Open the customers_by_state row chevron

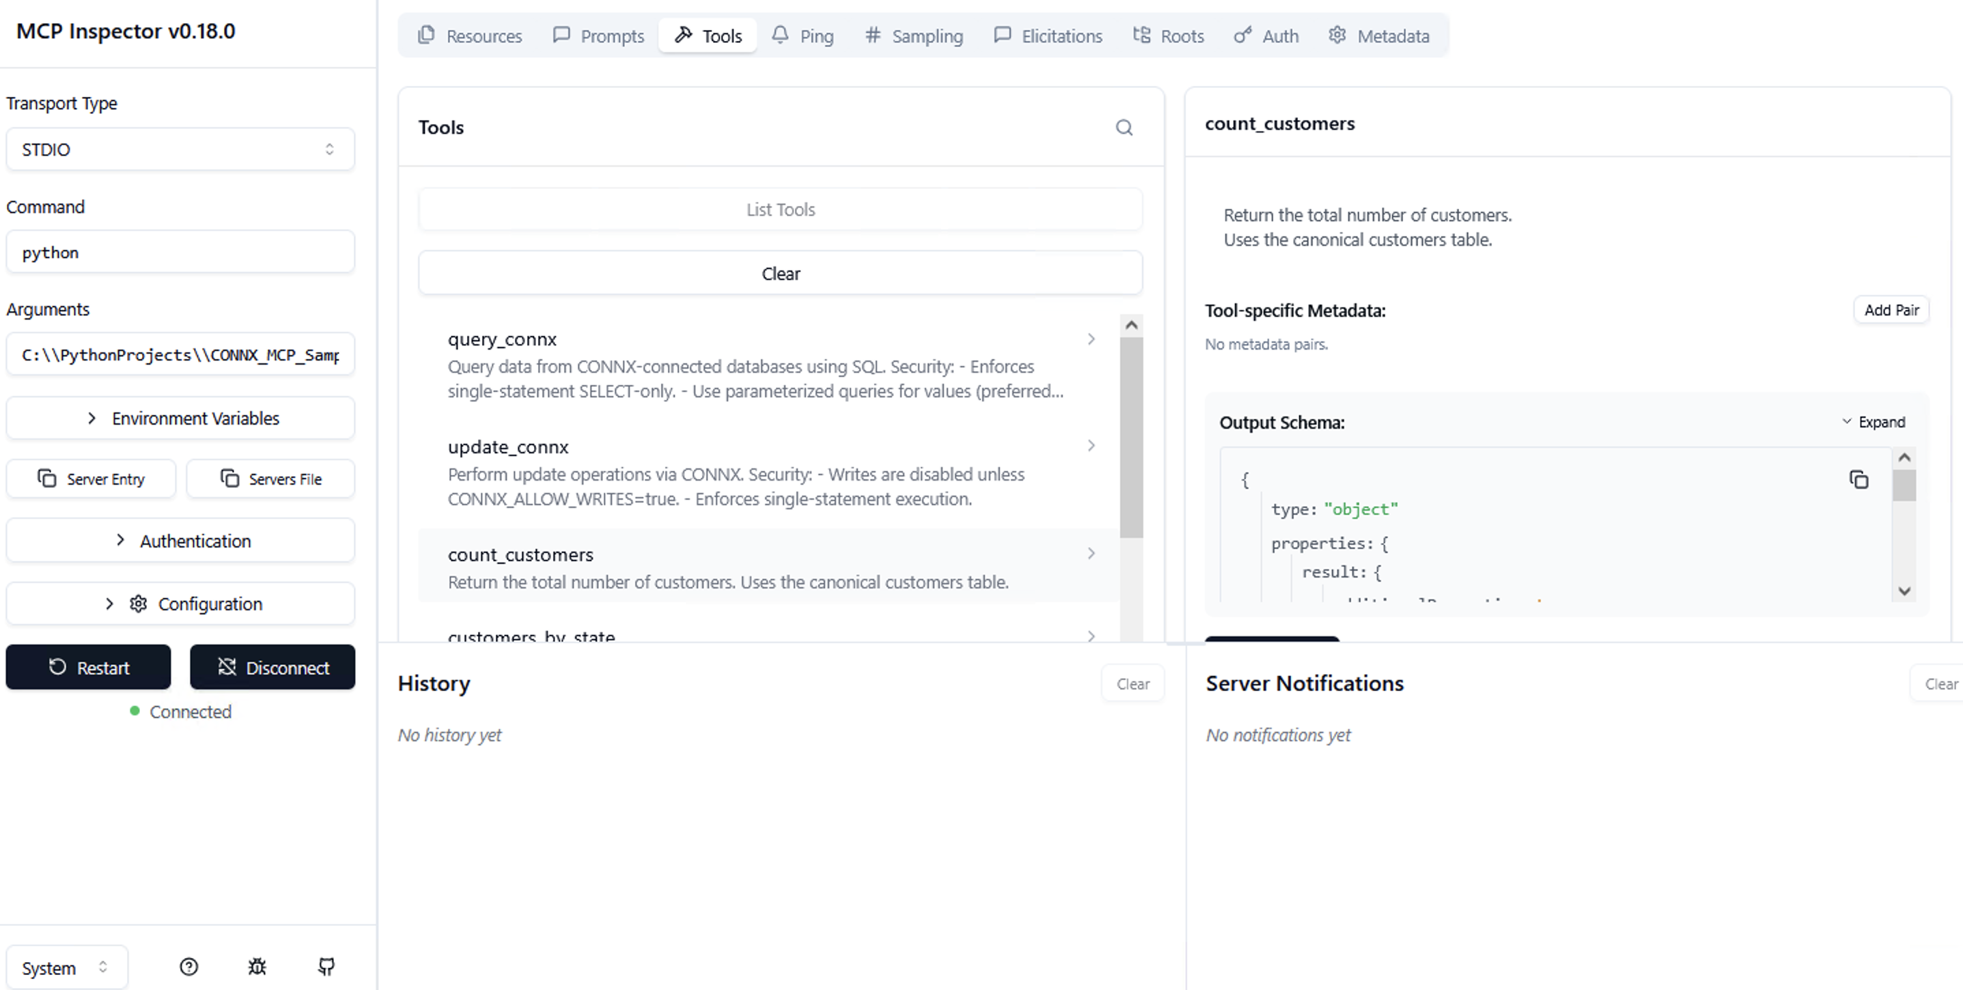click(1091, 636)
